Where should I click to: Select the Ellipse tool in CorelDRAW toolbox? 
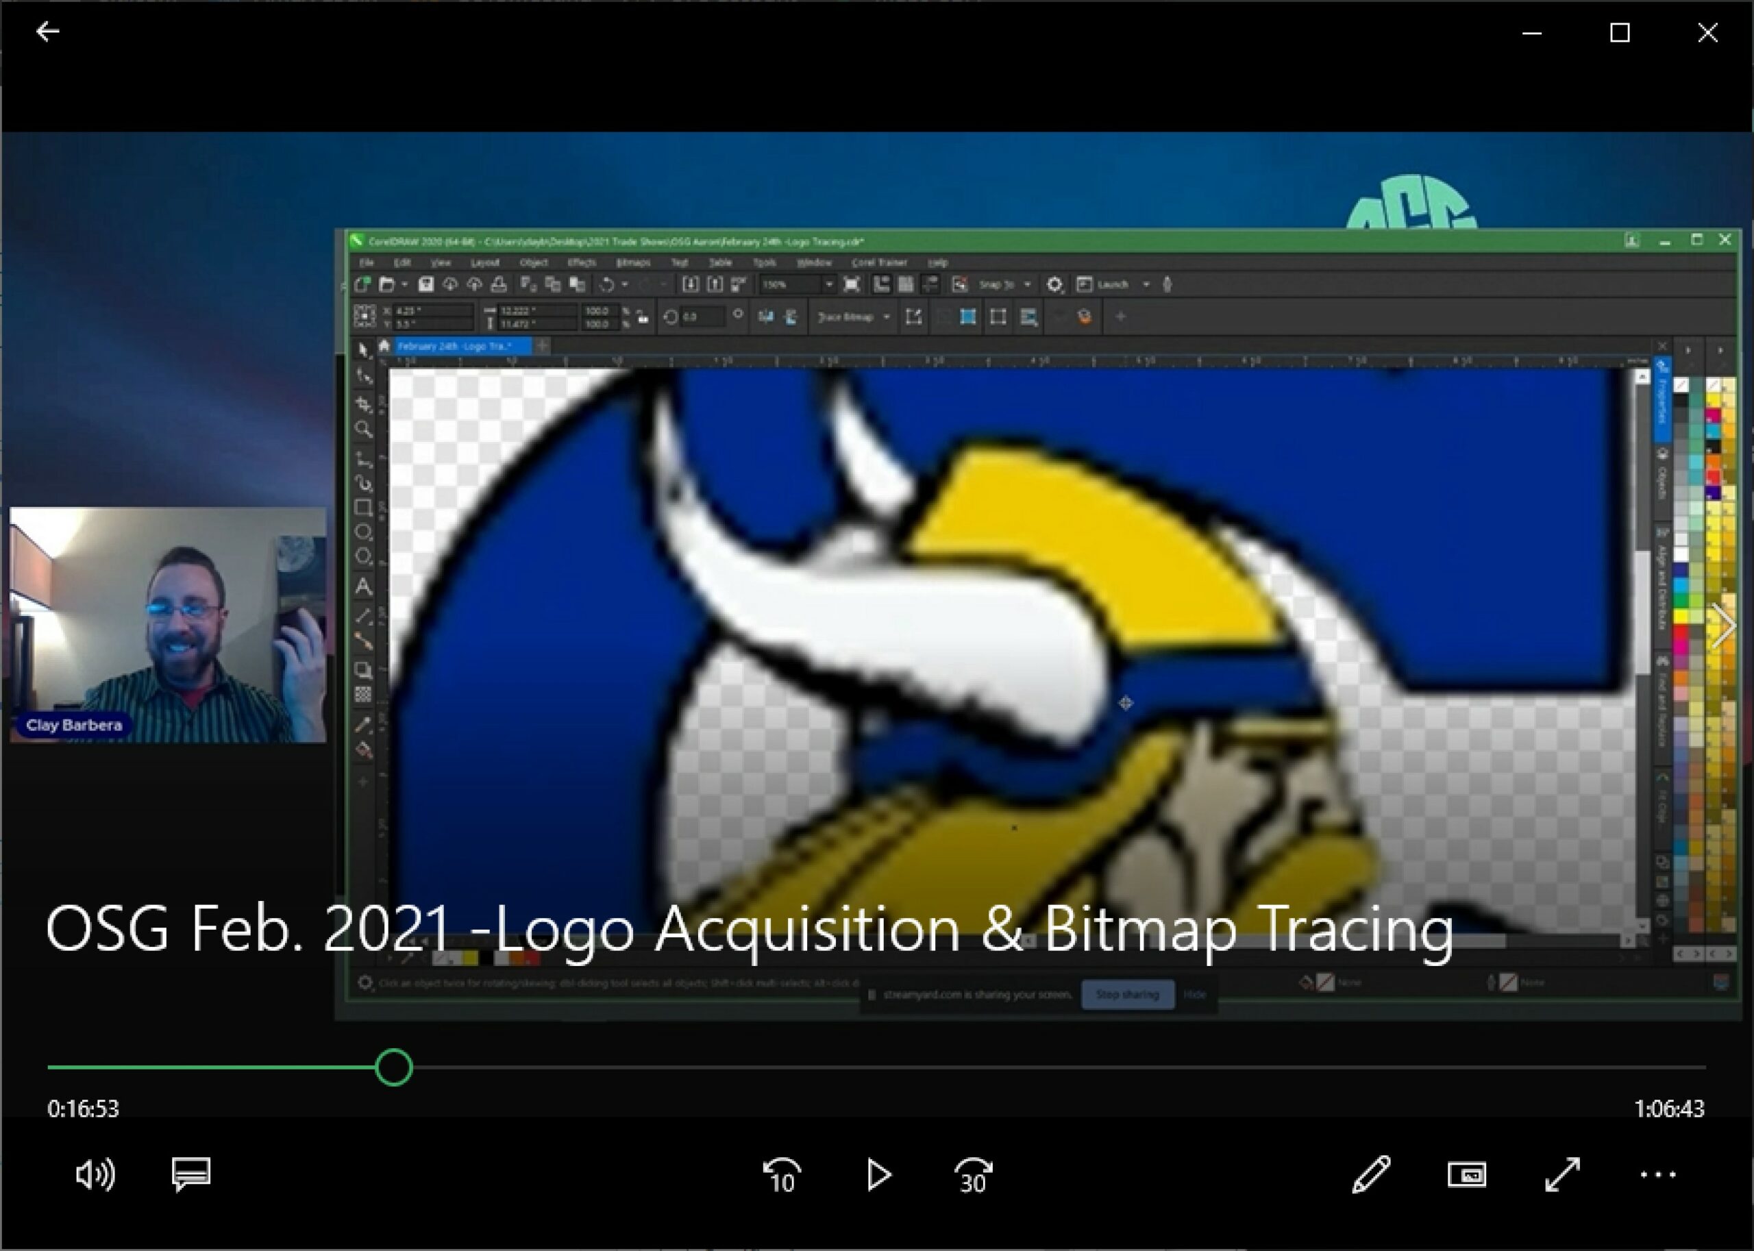(x=364, y=532)
